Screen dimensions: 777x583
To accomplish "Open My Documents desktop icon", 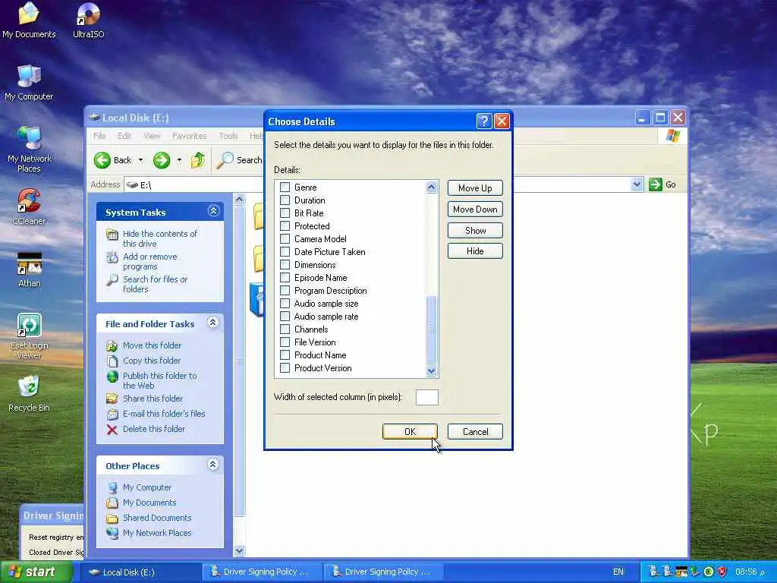I will [x=29, y=20].
